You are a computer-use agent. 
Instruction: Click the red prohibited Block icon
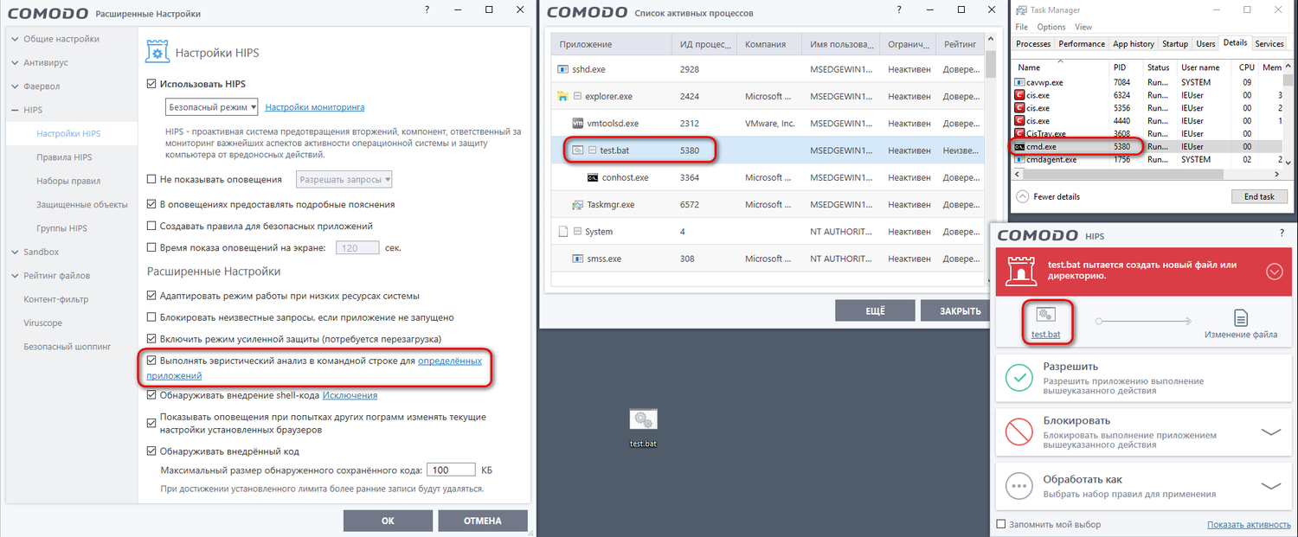click(x=1021, y=431)
